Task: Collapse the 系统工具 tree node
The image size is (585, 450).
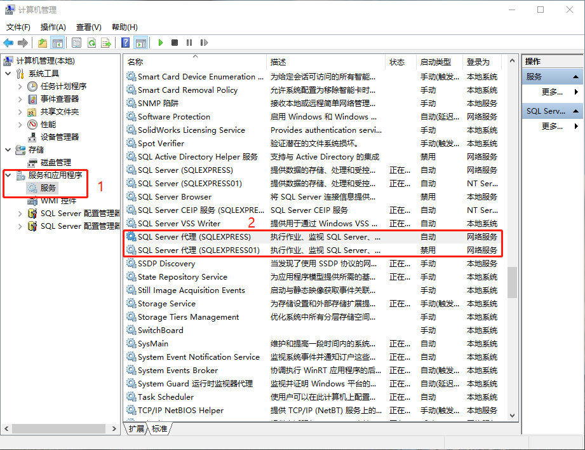Action: 8,74
